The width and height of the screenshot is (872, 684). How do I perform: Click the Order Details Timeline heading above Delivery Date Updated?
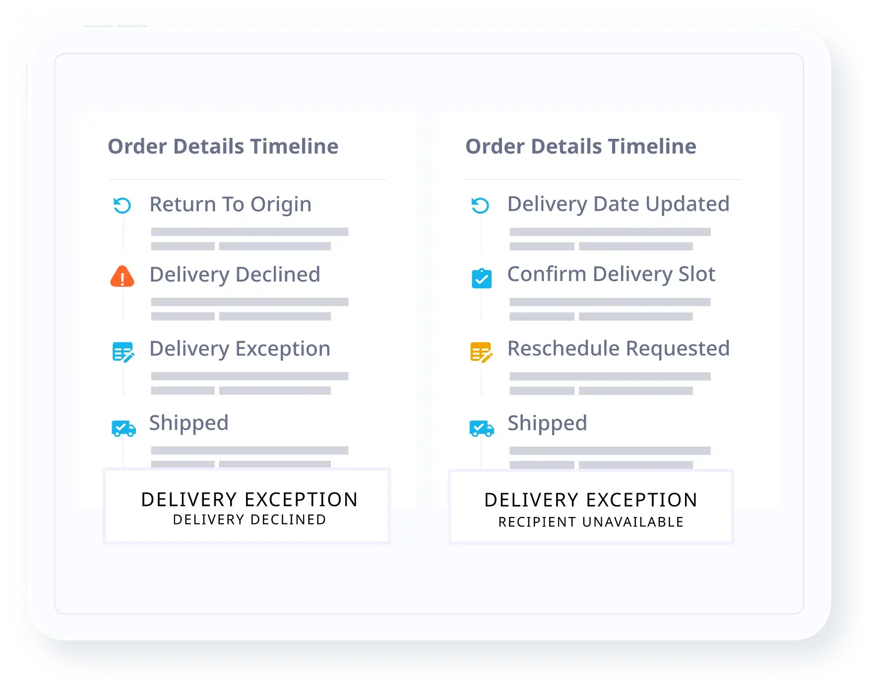point(581,147)
